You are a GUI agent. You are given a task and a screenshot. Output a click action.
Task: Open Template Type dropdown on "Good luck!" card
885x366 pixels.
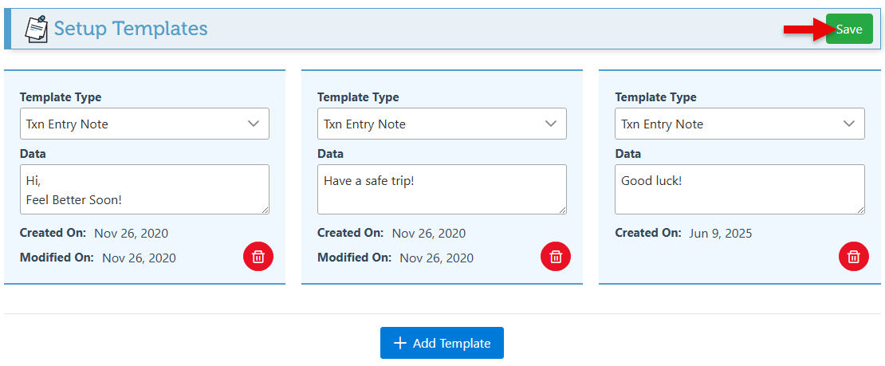[x=739, y=124]
